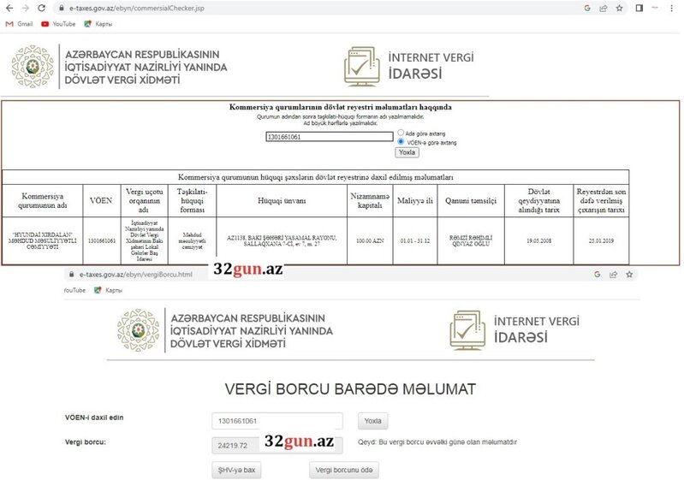Click star icon in lower address bar
Screen dimensions: 684x480
(629, 274)
